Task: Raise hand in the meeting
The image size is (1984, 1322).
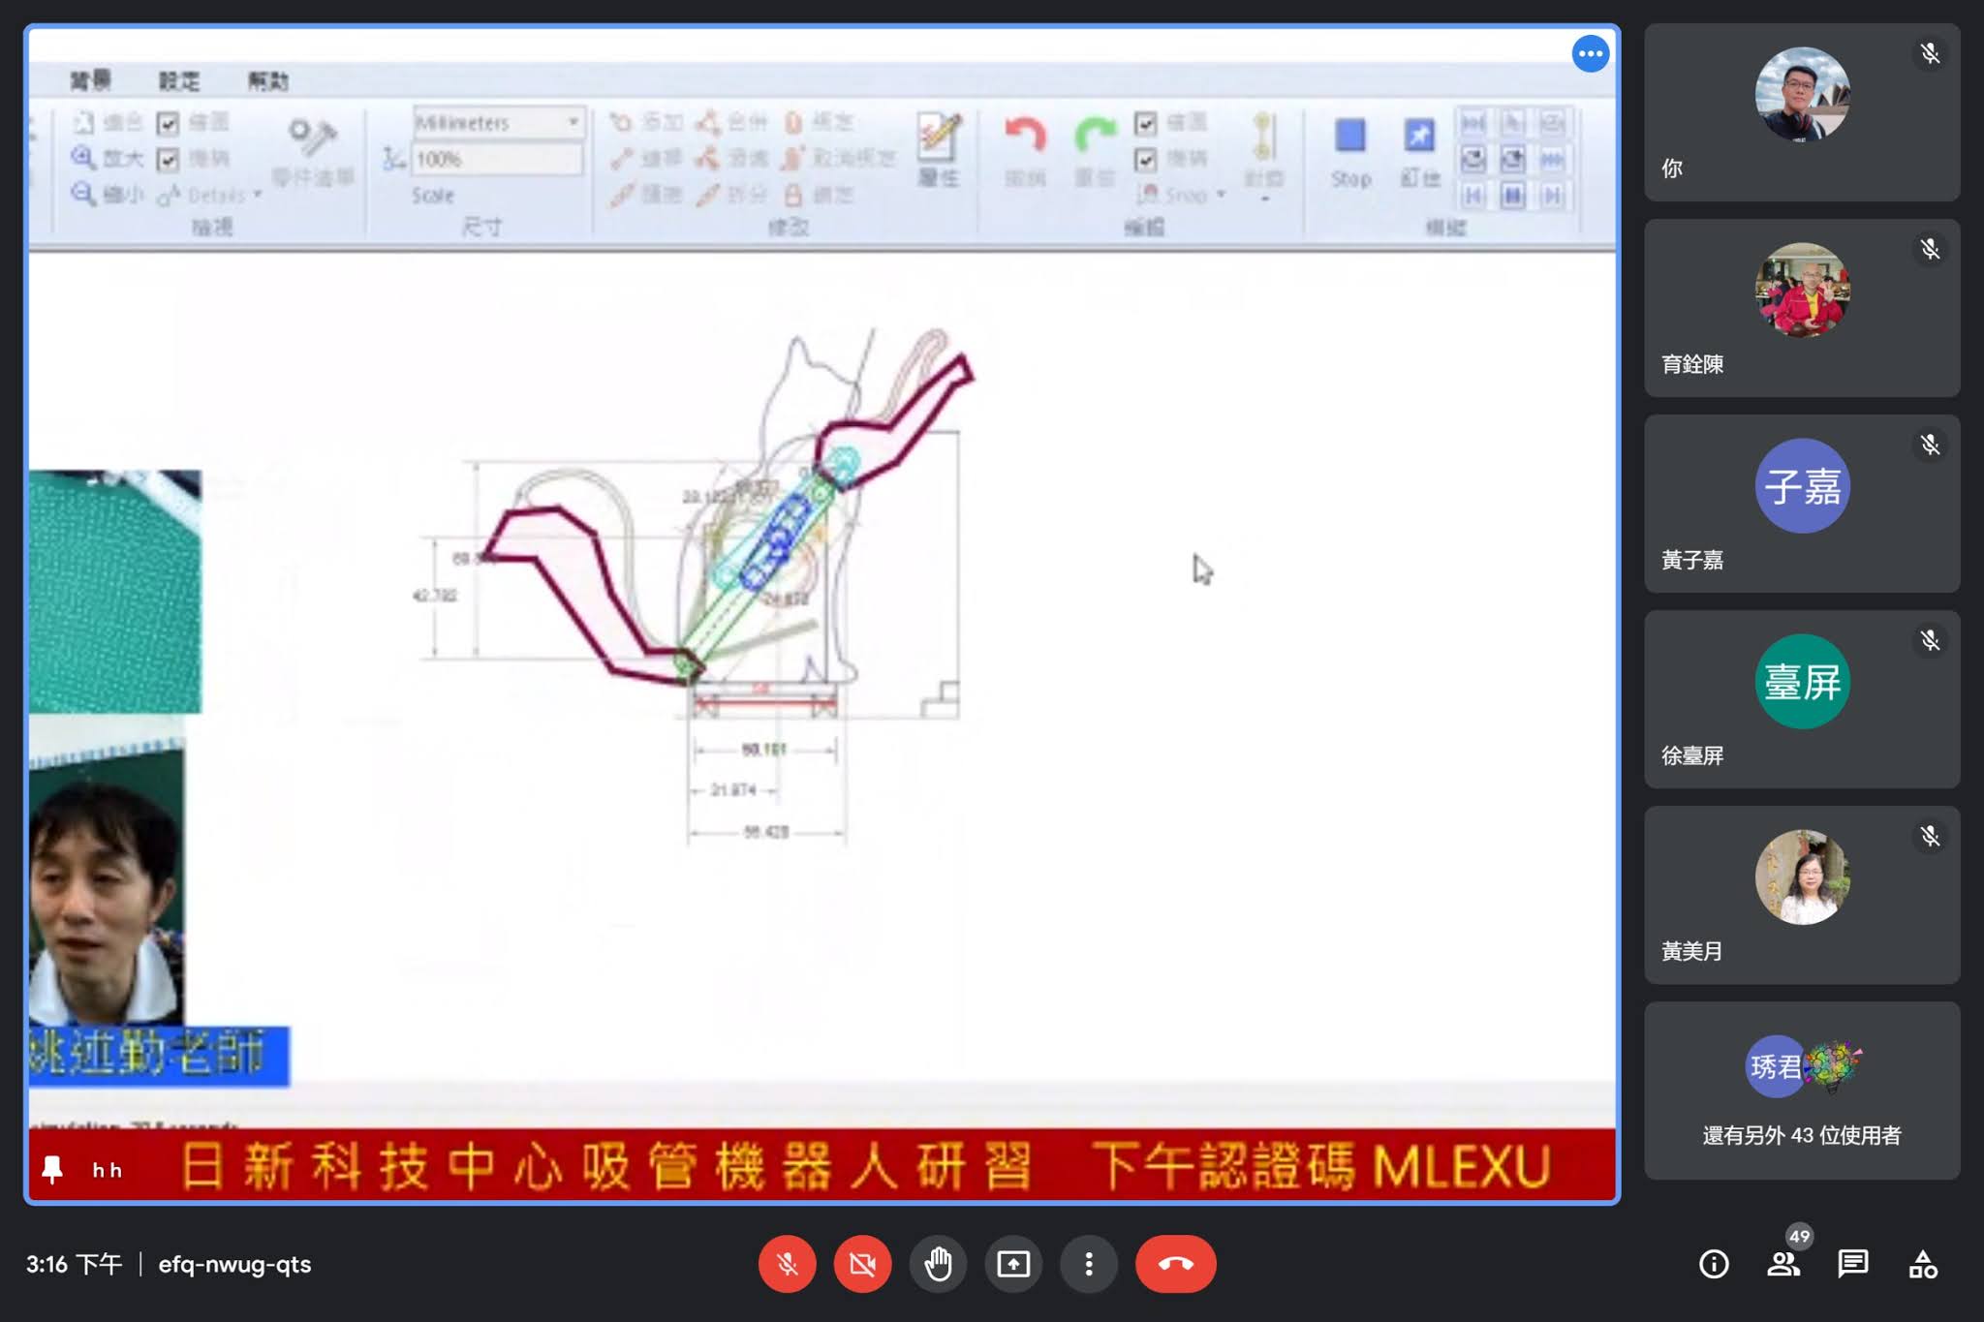Action: click(x=938, y=1264)
